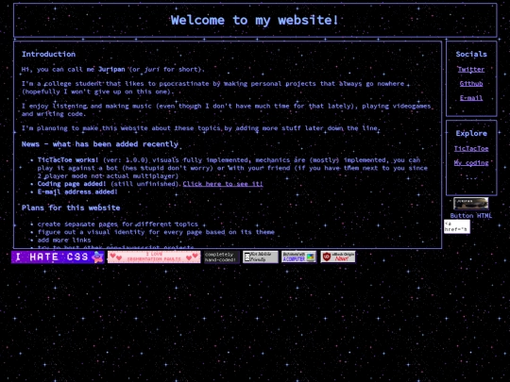Click the 'add more links' list item
Image resolution: width=510 pixels, height=382 pixels.
coord(64,241)
